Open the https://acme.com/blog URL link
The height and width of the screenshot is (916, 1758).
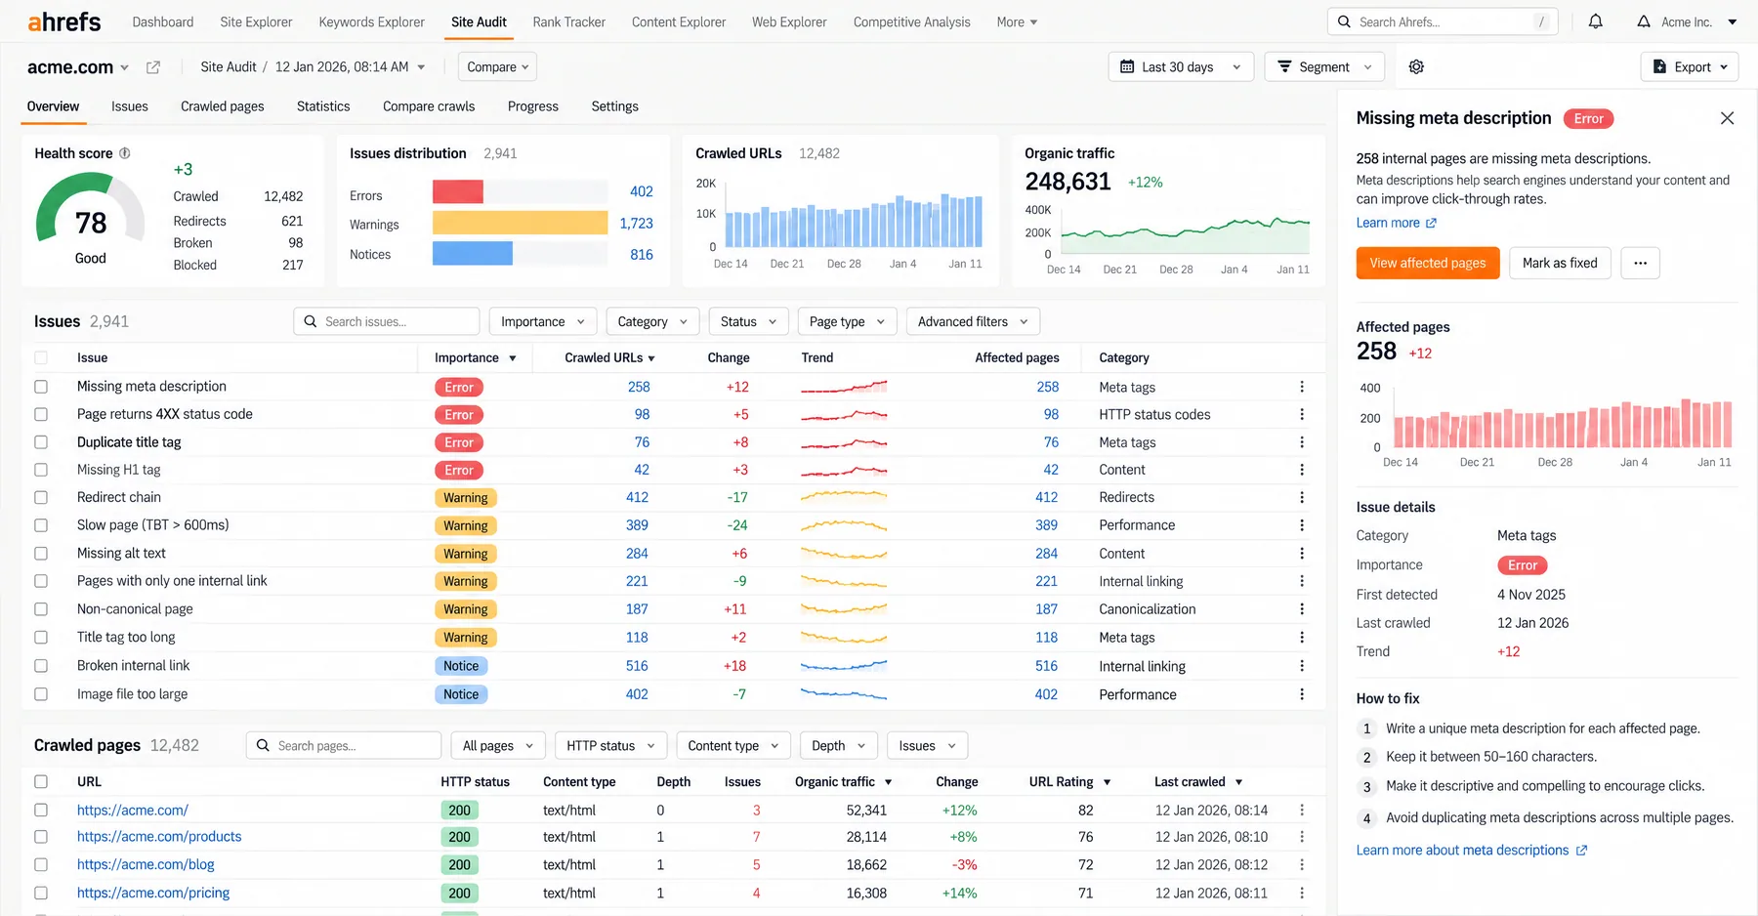(x=146, y=865)
